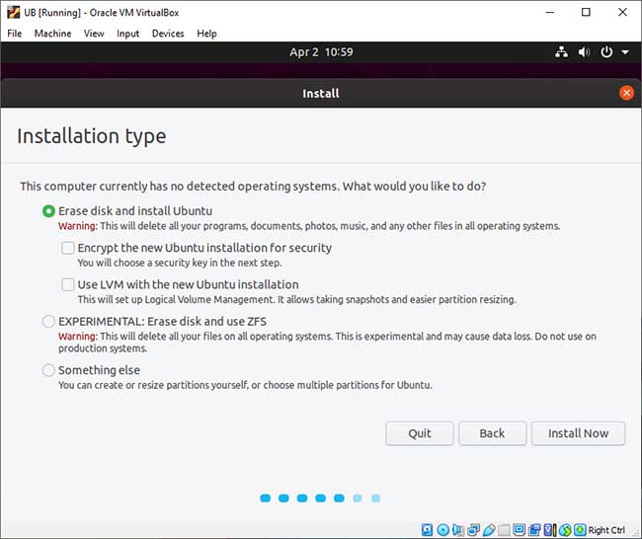Minimize the VirtualBox window

pyautogui.click(x=550, y=12)
